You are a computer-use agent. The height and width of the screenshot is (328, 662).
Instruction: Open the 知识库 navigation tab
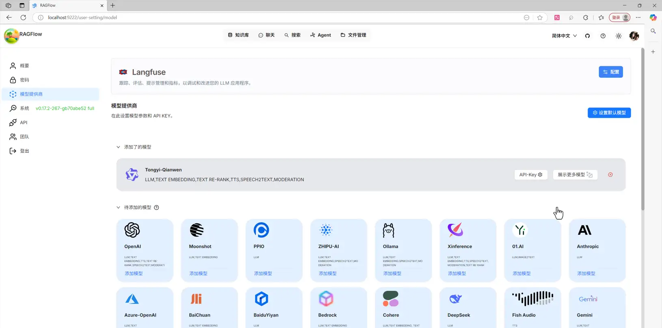point(238,35)
